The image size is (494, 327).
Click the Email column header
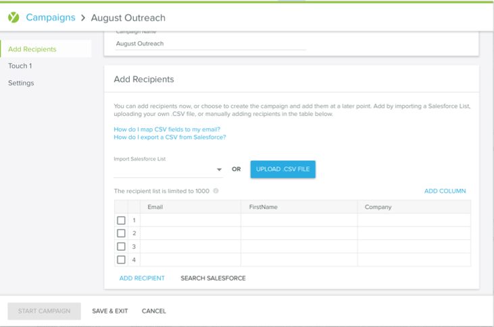pyautogui.click(x=191, y=207)
